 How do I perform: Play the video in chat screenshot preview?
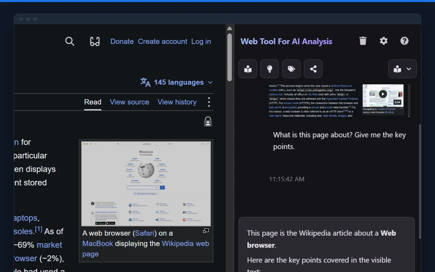point(383,94)
